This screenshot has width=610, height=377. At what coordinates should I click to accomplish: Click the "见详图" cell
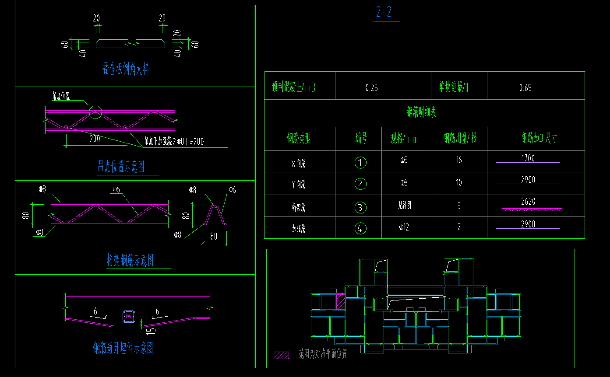404,206
